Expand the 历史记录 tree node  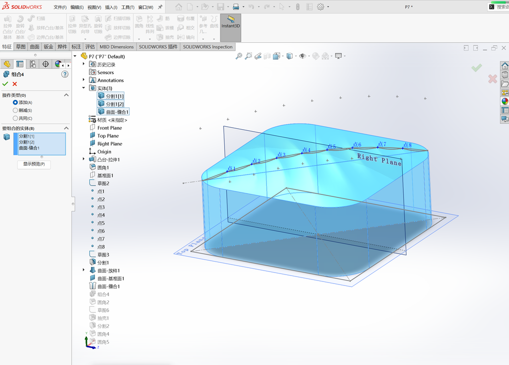[84, 64]
